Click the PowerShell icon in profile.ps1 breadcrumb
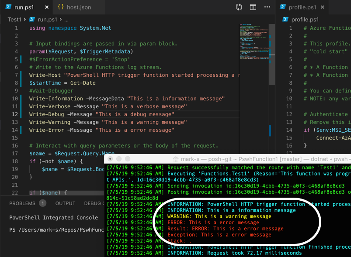The height and width of the screenshot is (257, 351). [x=285, y=20]
